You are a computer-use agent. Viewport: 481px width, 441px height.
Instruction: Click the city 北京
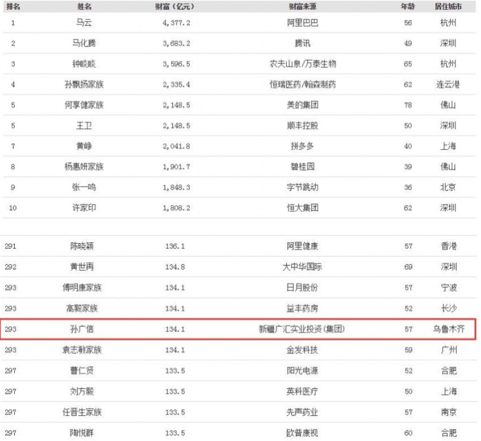pos(448,187)
